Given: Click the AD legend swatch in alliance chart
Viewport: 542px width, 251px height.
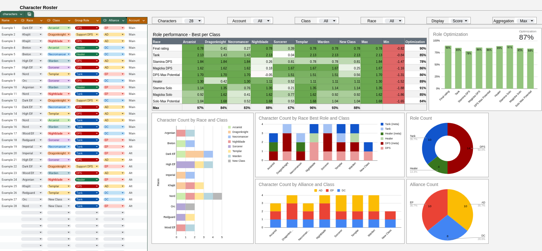Looking at the screenshot, I should [315, 190].
